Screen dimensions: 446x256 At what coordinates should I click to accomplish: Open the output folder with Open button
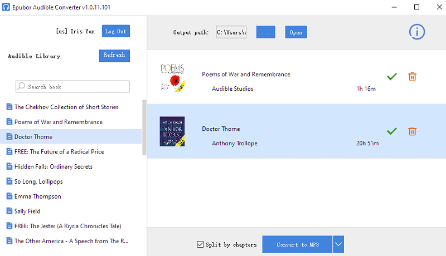[x=296, y=32]
